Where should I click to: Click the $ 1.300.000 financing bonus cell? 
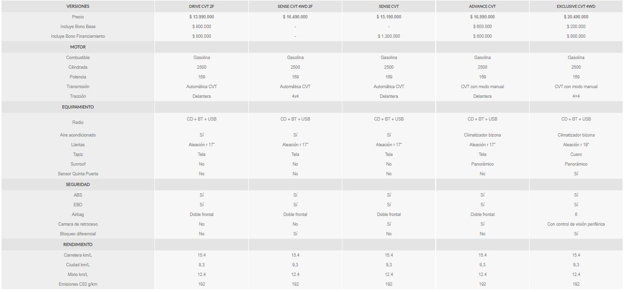pyautogui.click(x=389, y=36)
